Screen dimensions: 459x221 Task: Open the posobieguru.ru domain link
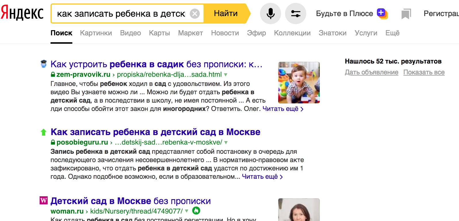point(82,142)
